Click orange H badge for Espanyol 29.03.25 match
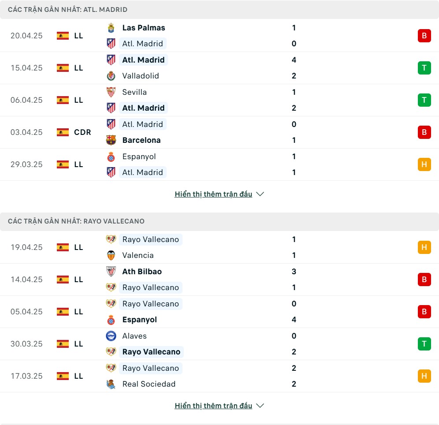 point(424,164)
